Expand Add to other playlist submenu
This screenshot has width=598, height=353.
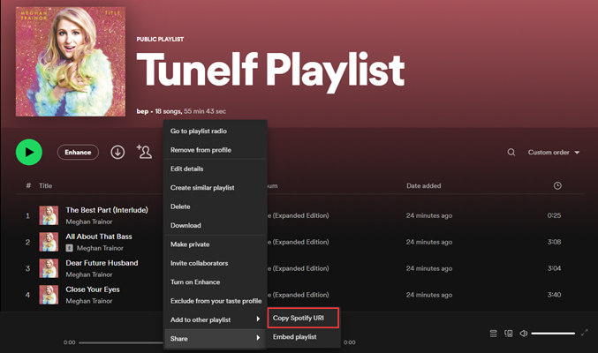[215, 319]
